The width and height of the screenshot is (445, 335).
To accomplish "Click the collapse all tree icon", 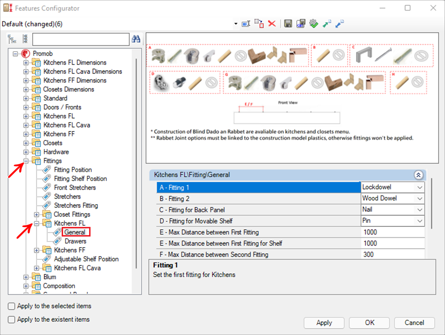I will [x=25, y=39].
